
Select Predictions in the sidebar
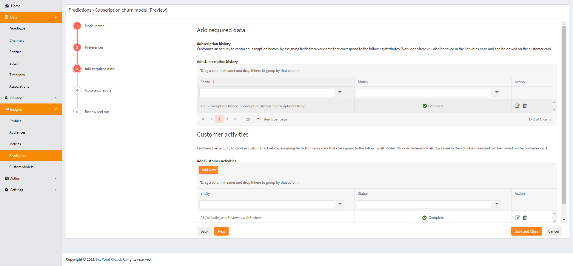[31, 156]
